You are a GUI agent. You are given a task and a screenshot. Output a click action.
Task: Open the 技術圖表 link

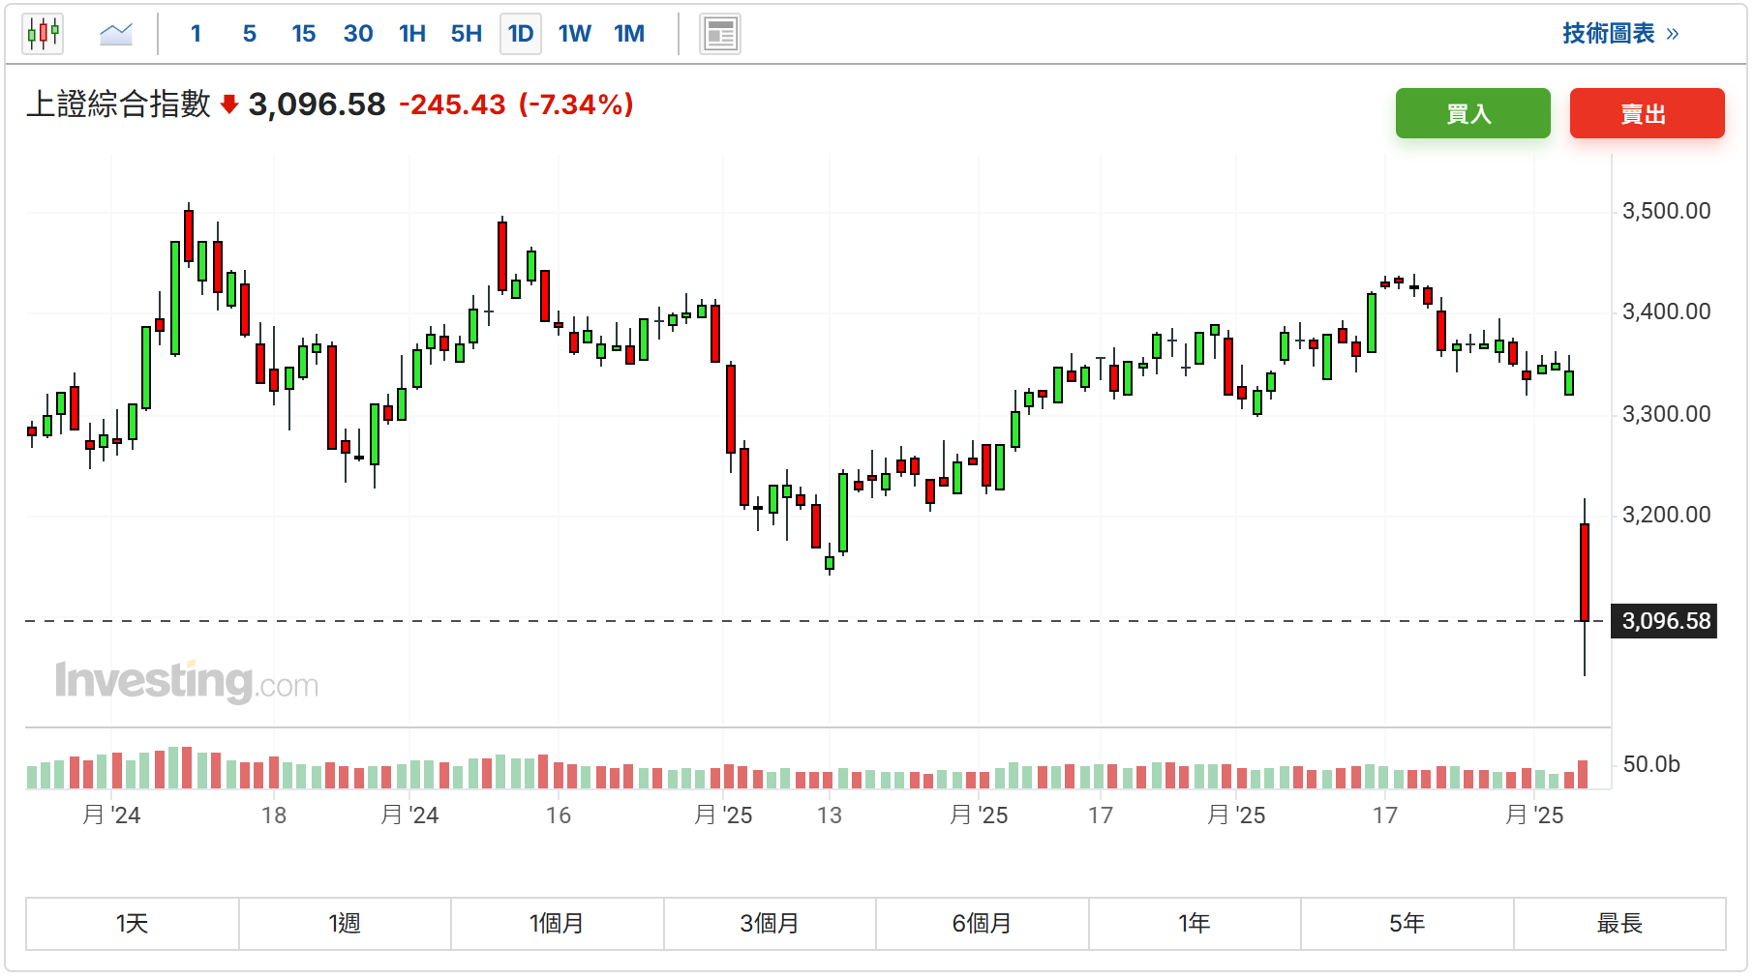click(x=1620, y=34)
